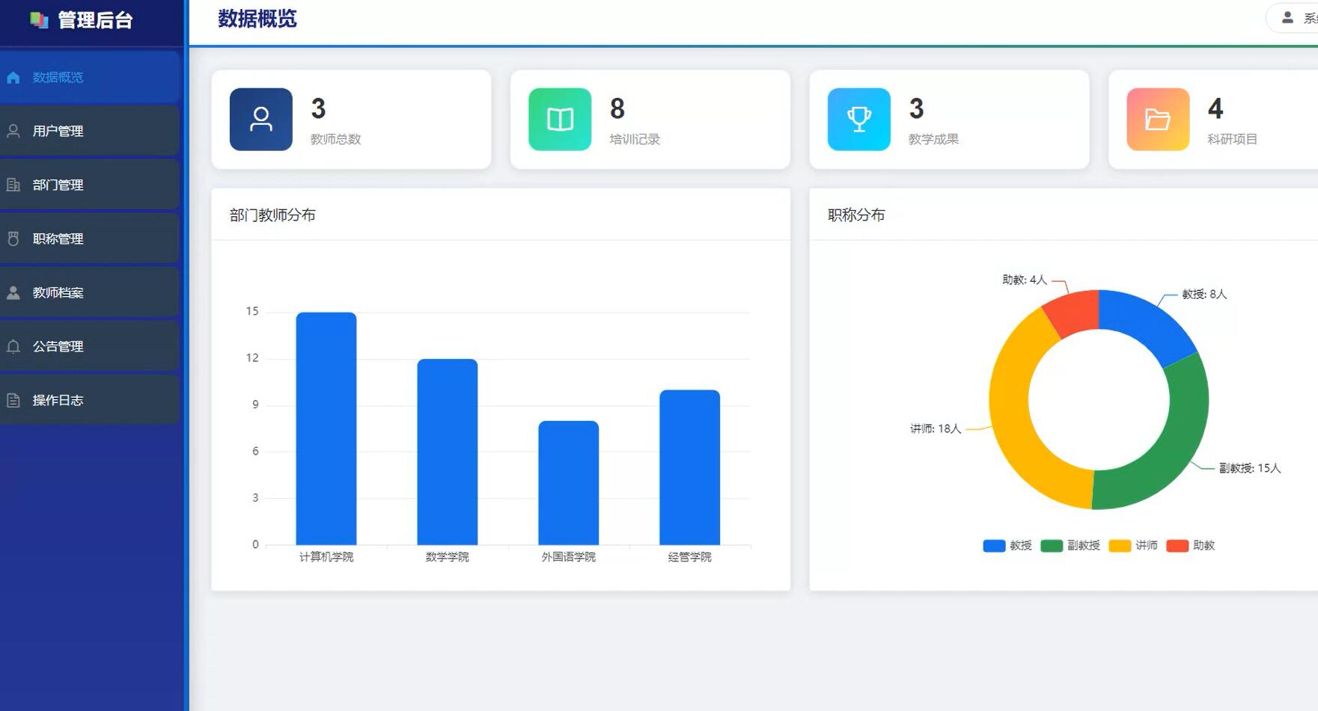Toggle the yellow 讲师 legend swatch

1120,546
